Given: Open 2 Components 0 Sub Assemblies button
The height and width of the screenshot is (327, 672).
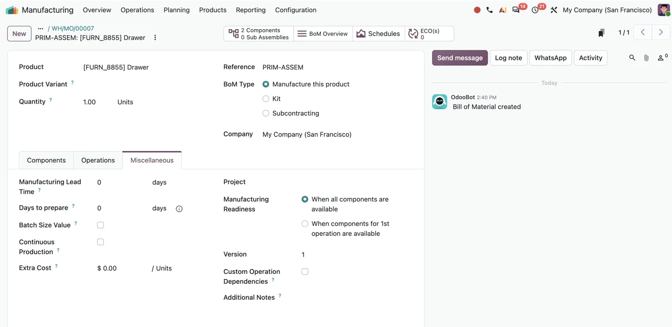Looking at the screenshot, I should (259, 33).
